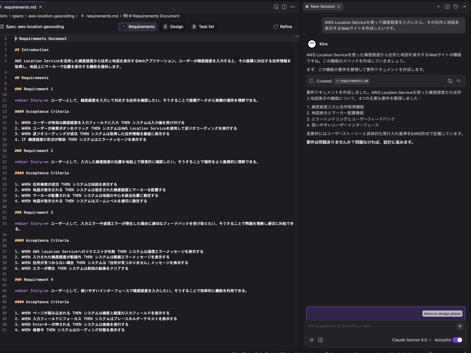Click the bookmark icon before requirements.md breadcrumb
This screenshot has width=471, height=353.
[82, 16]
